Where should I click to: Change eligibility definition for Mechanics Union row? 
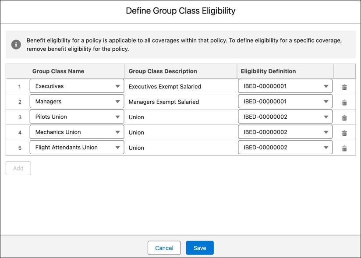coord(285,132)
